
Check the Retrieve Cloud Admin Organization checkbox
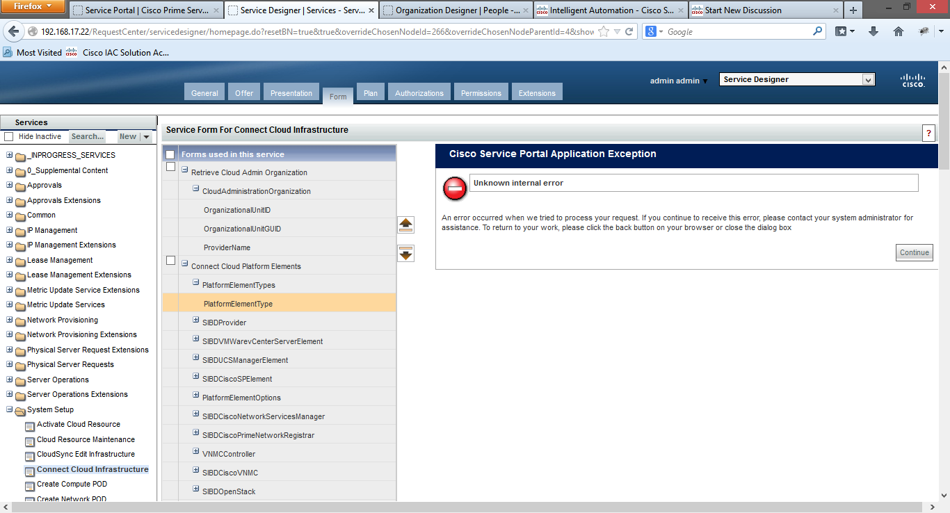171,167
